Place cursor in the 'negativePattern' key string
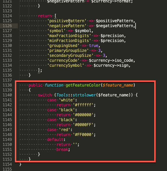 67,26
